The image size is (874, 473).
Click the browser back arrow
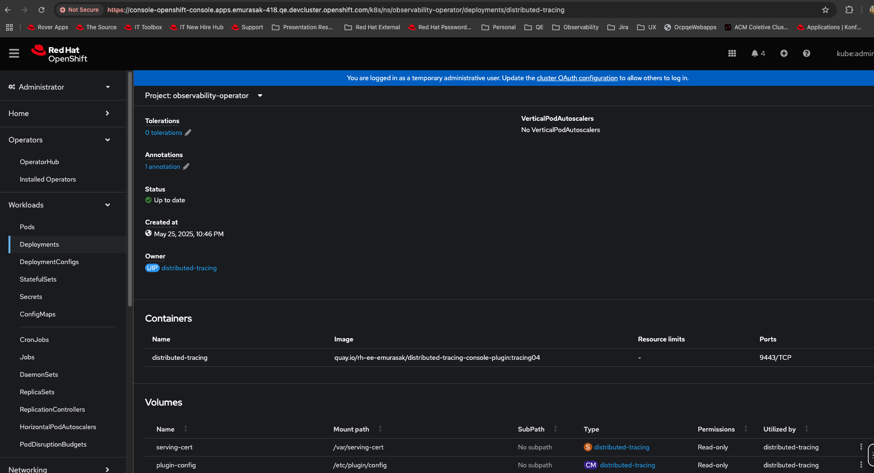click(8, 10)
